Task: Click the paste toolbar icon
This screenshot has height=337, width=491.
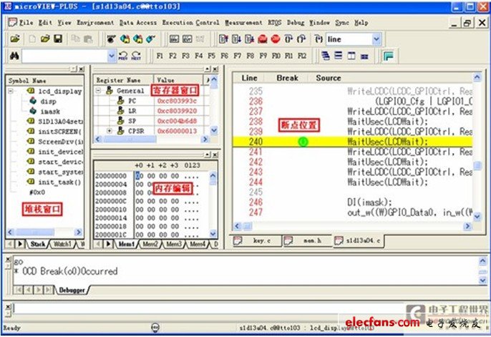Action: [88, 39]
